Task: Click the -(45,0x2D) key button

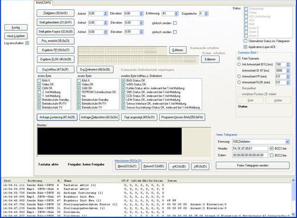Action: 200,167
